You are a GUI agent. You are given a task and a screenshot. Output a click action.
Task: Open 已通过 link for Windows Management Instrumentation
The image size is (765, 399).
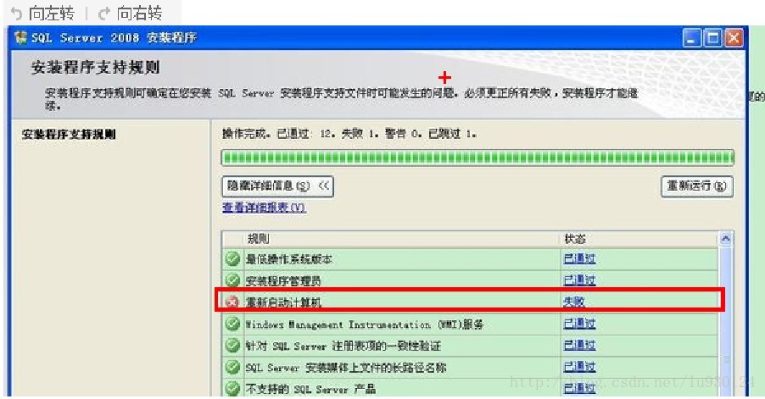pos(579,324)
